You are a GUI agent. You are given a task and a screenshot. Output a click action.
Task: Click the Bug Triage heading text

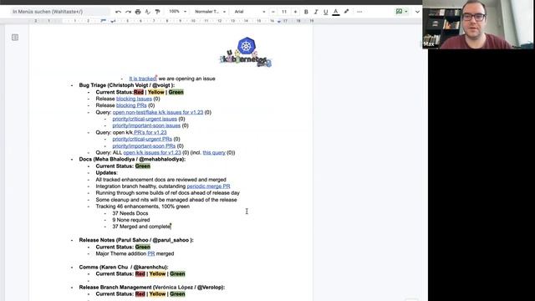coord(127,85)
